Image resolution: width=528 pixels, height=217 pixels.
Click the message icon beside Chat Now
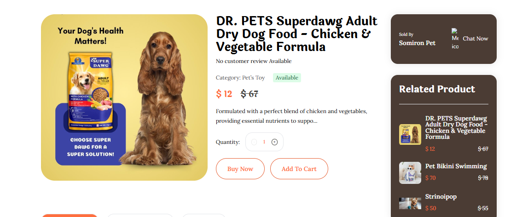click(x=455, y=39)
